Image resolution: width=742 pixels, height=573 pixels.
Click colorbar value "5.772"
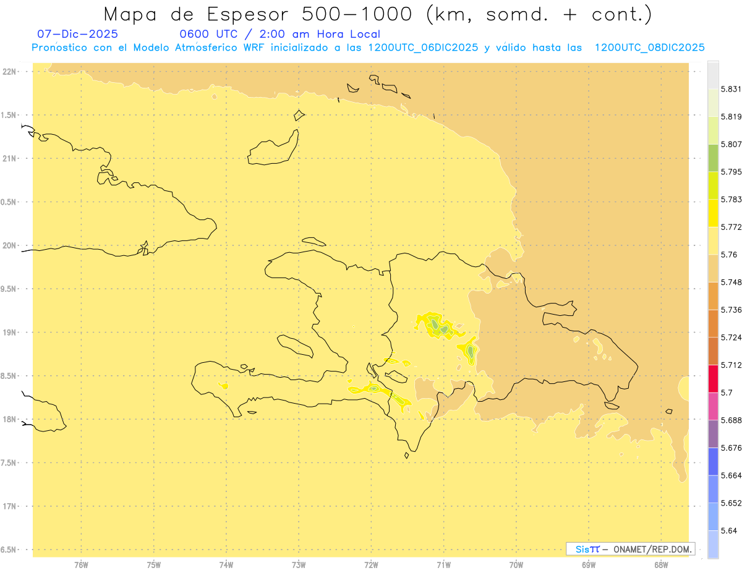pos(731,227)
